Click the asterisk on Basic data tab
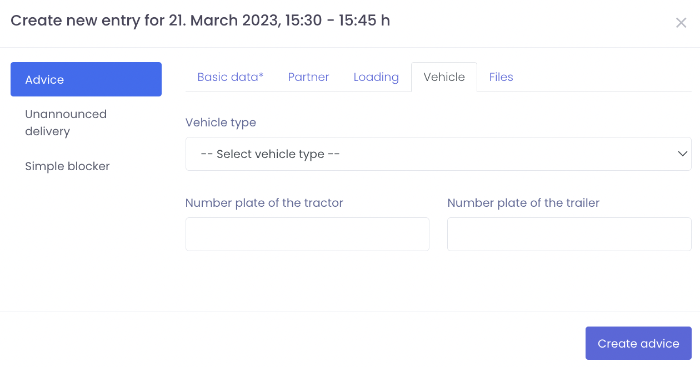This screenshot has height=367, width=700. [x=261, y=76]
